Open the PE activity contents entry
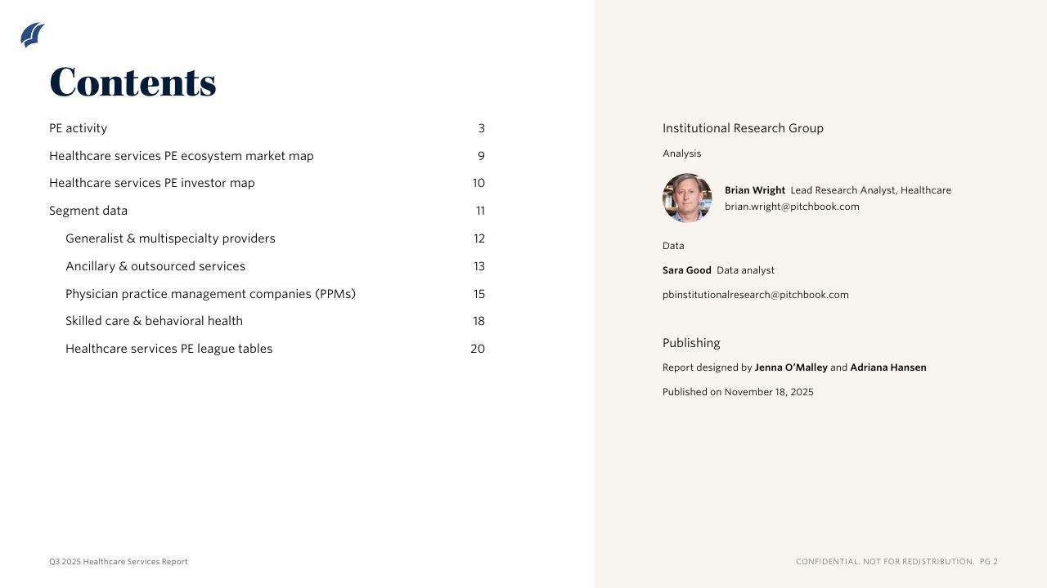 [x=79, y=128]
